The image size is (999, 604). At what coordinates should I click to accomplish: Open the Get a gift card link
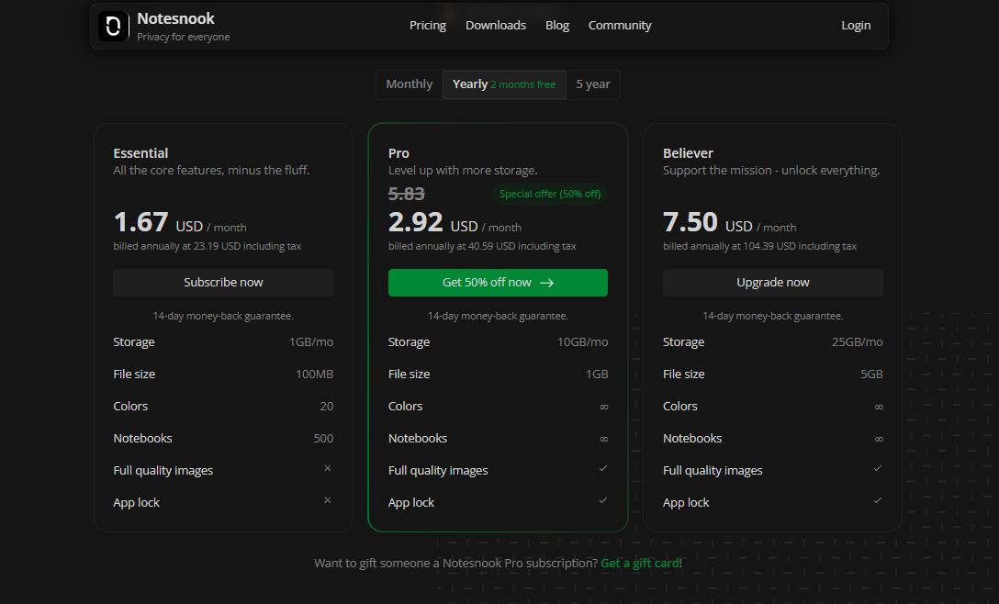pyautogui.click(x=639, y=563)
